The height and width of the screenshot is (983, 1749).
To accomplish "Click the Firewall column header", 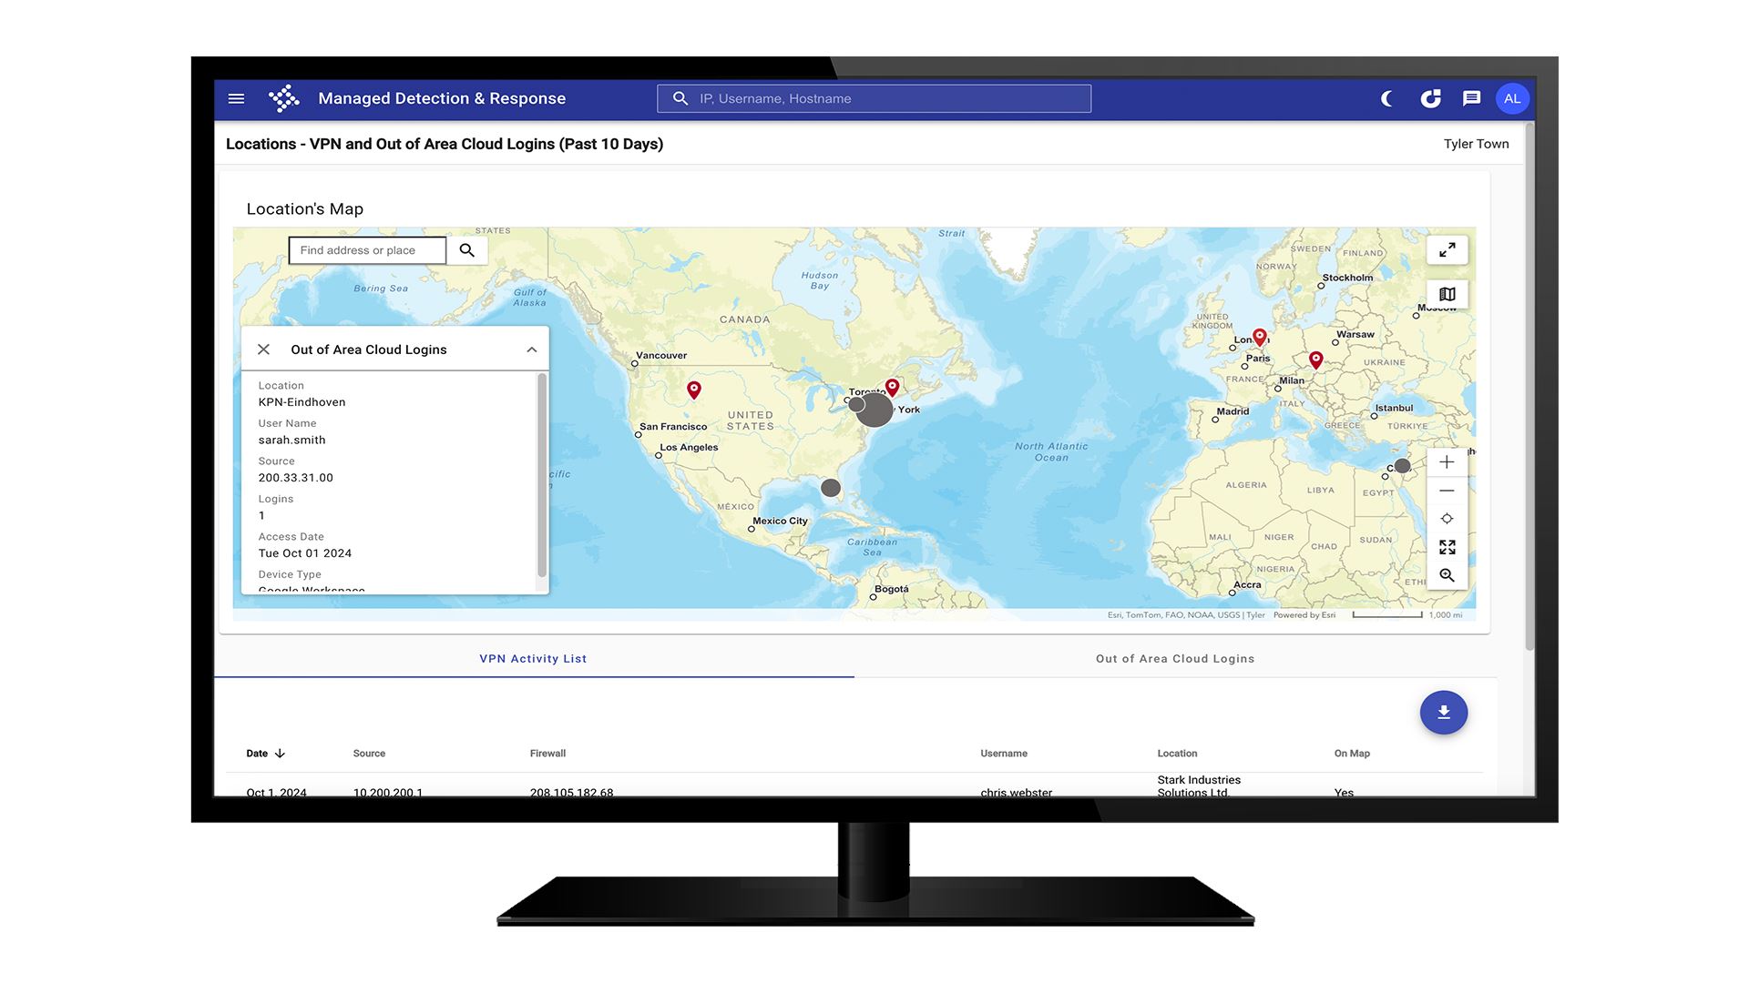I will [x=547, y=754].
